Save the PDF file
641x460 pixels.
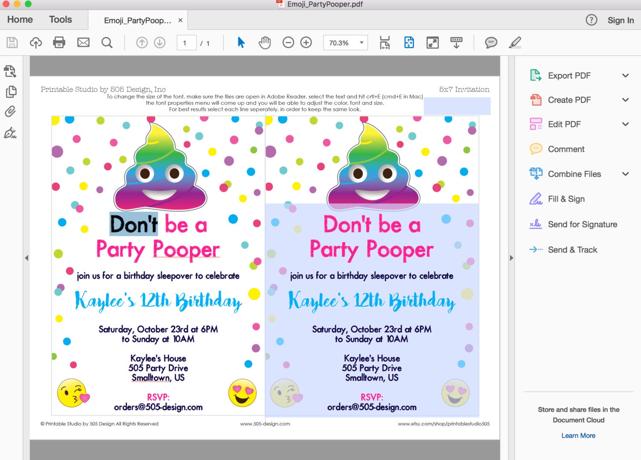[x=12, y=42]
